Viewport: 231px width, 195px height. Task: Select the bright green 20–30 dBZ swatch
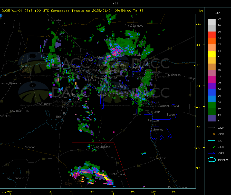pos(211,105)
